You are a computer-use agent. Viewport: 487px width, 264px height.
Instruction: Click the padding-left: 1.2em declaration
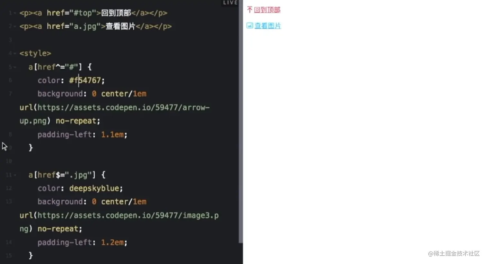82,242
